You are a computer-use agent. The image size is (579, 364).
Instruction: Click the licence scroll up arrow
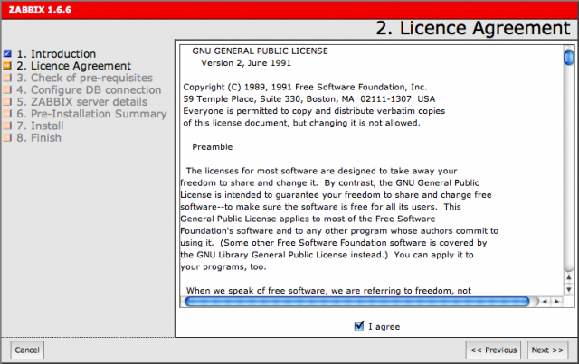click(x=569, y=277)
